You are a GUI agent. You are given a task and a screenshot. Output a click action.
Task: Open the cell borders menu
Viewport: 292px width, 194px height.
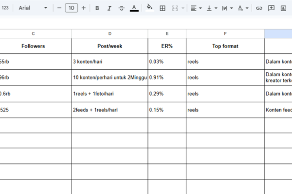(x=163, y=8)
